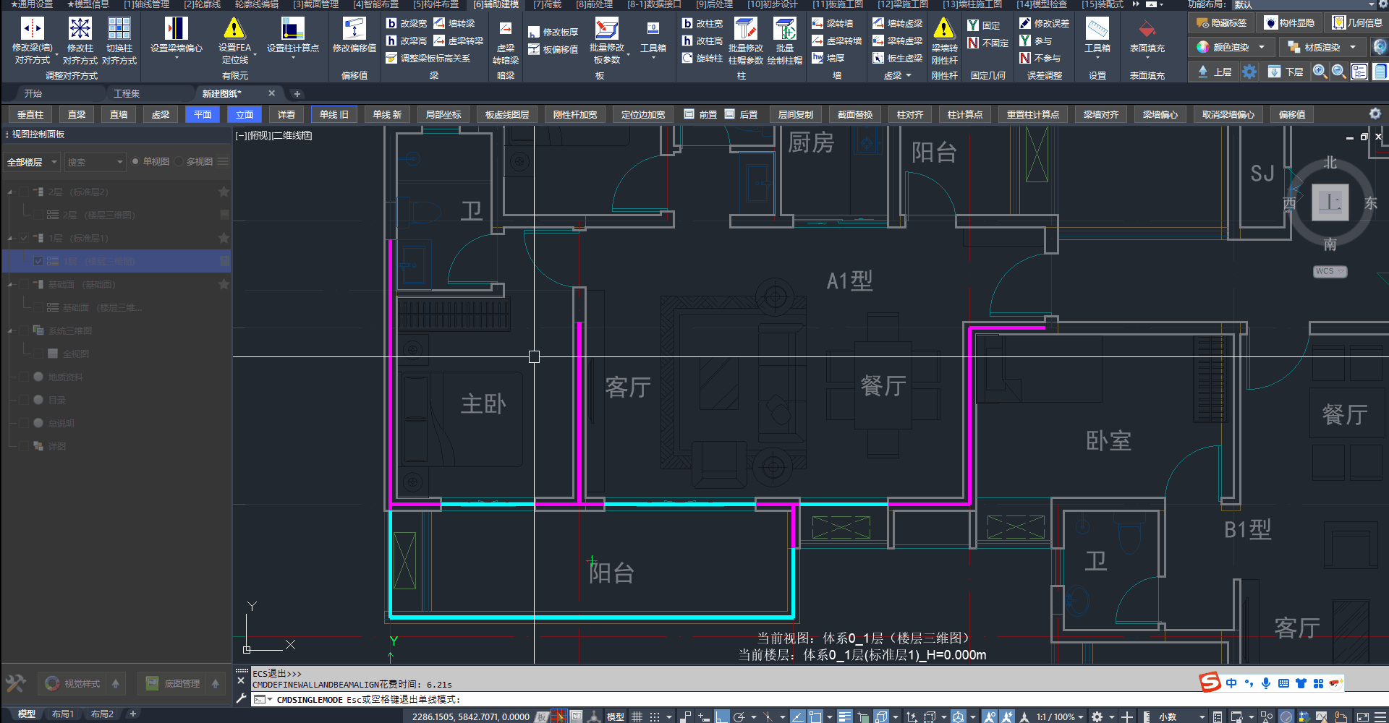The width and height of the screenshot is (1389, 723).
Task: Expand the 颜色渲染 dropdown arrow
Action: coord(1262,48)
